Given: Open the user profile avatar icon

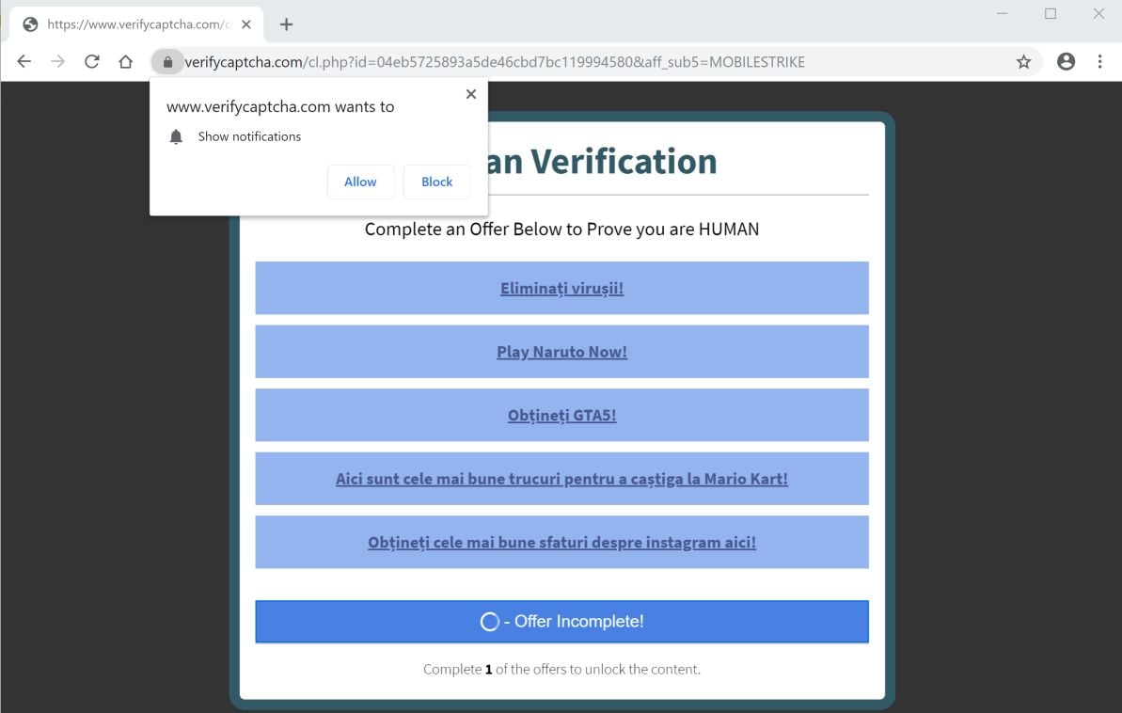Looking at the screenshot, I should [x=1066, y=61].
